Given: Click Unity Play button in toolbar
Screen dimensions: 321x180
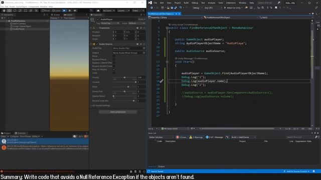Looking at the screenshot, I should (64, 10).
